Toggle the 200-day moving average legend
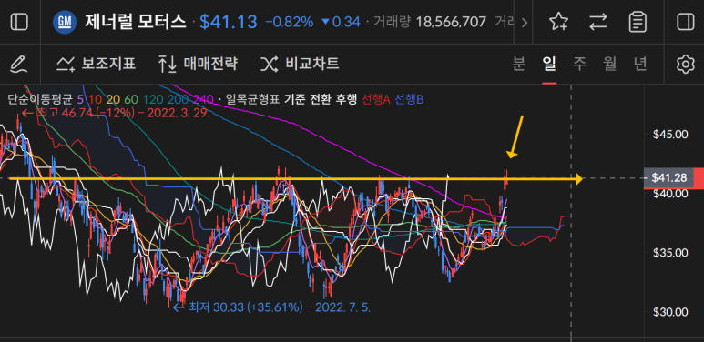Viewport: 704px width, 342px height. pyautogui.click(x=178, y=99)
